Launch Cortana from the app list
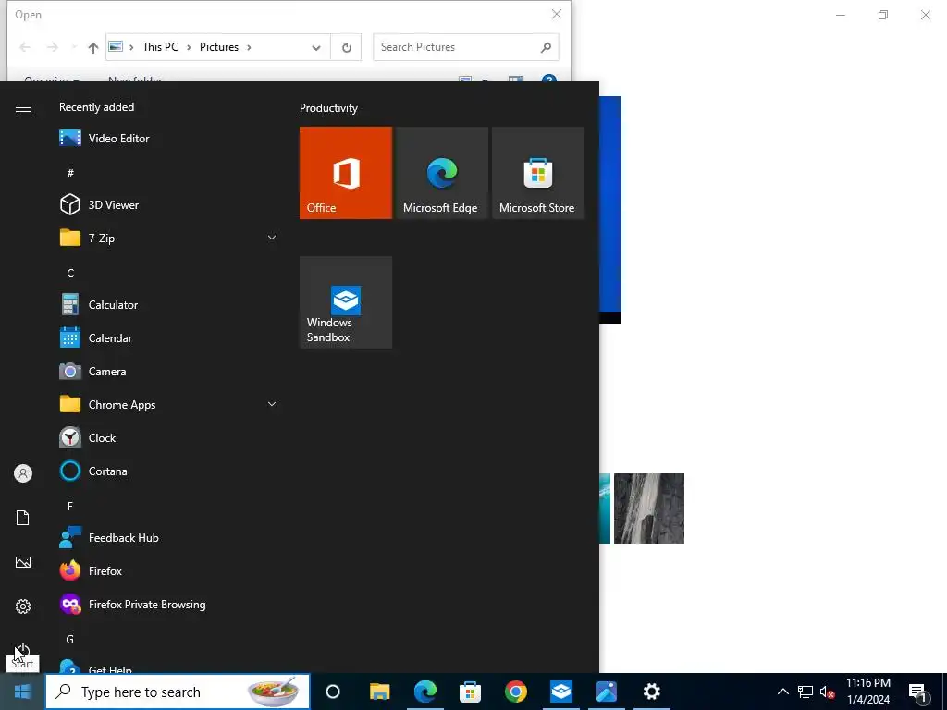Viewport: 947px width, 710px height. (169, 471)
